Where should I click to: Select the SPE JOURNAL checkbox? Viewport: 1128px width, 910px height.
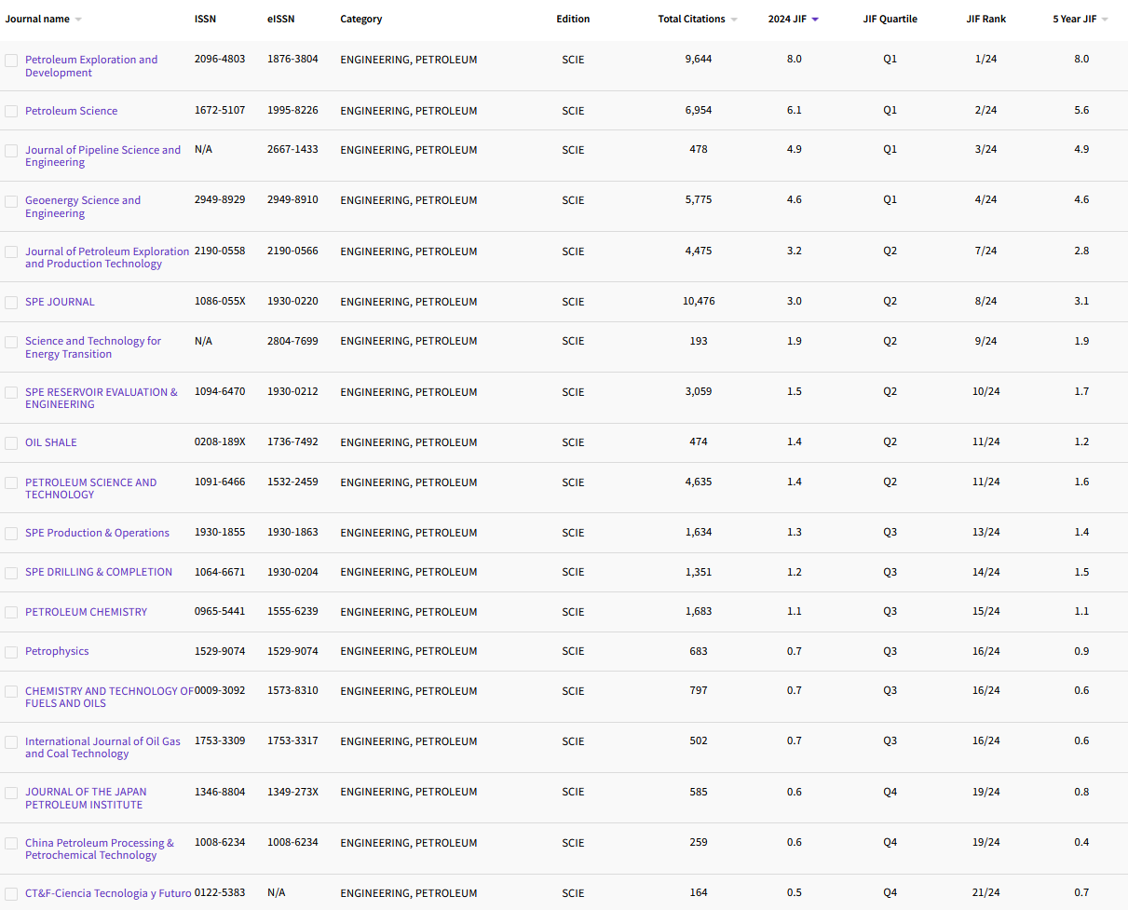pos(11,302)
